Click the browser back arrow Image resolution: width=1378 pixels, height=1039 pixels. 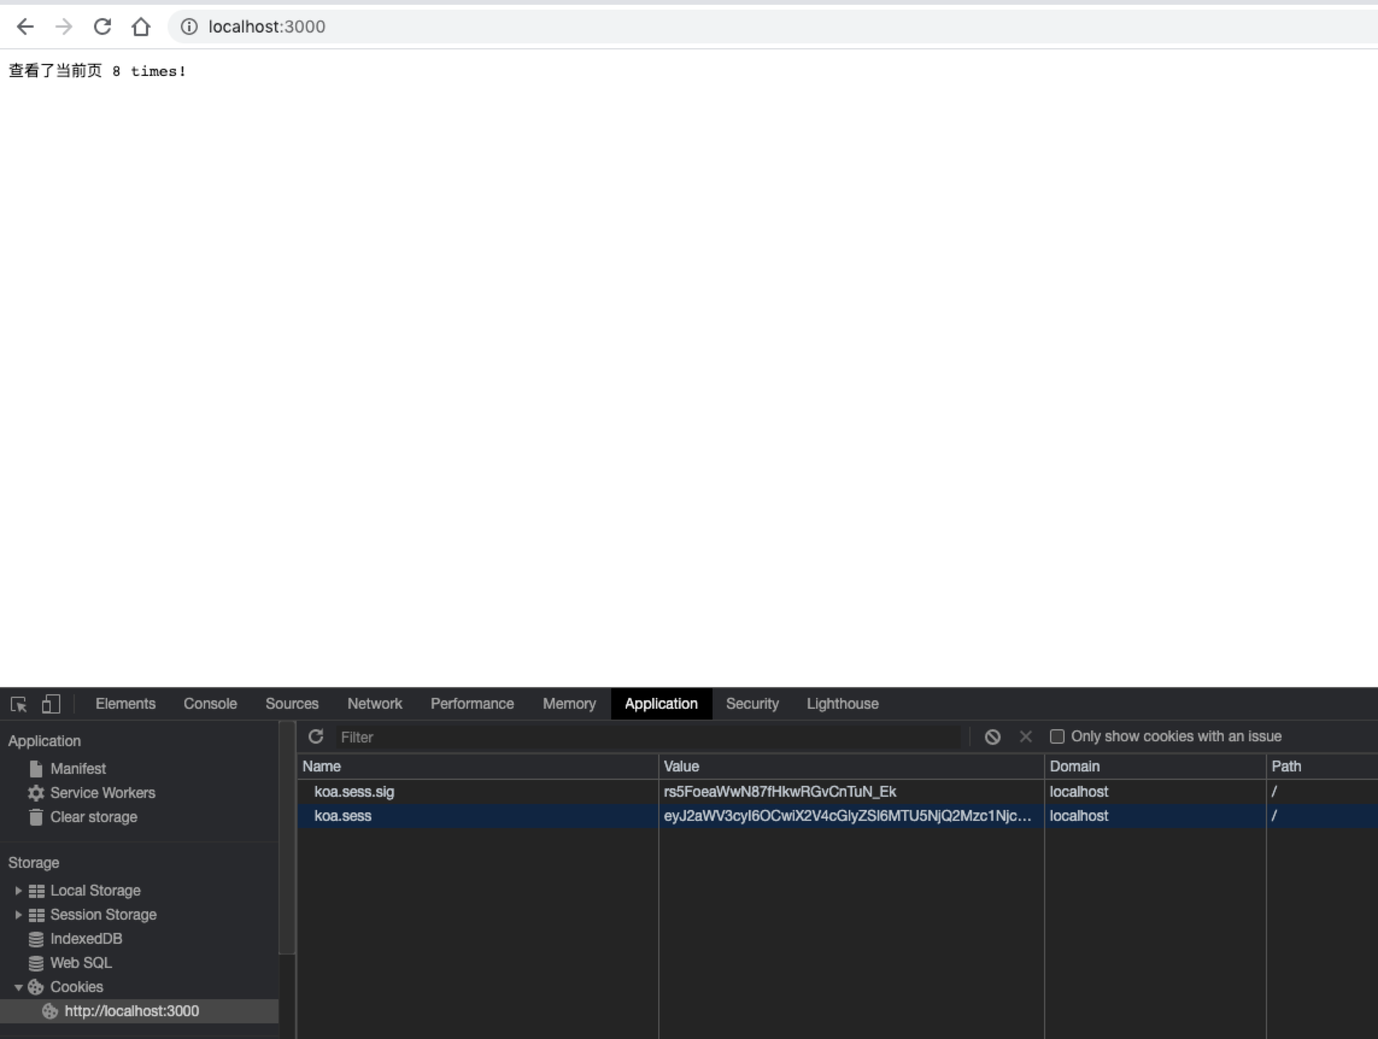tap(25, 27)
